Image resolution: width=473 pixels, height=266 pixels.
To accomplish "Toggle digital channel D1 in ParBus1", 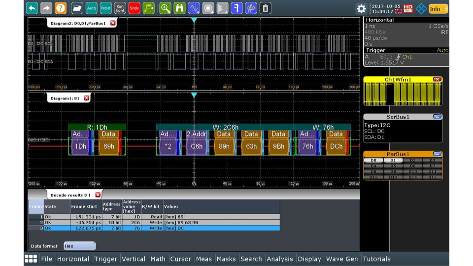I will (x=393, y=160).
